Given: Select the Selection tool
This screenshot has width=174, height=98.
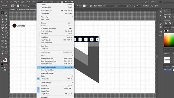Looking at the screenshot, I should 2,13.
